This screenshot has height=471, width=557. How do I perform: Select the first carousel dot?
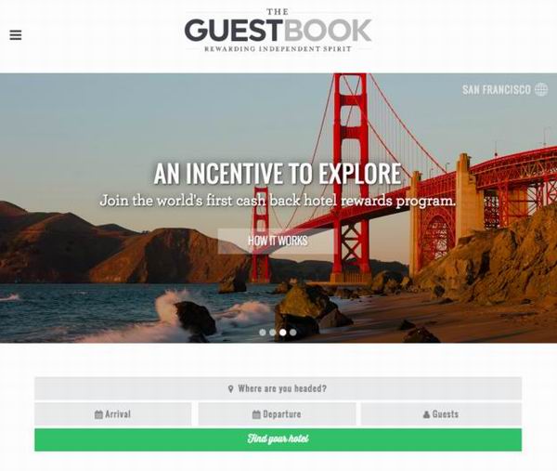(263, 333)
